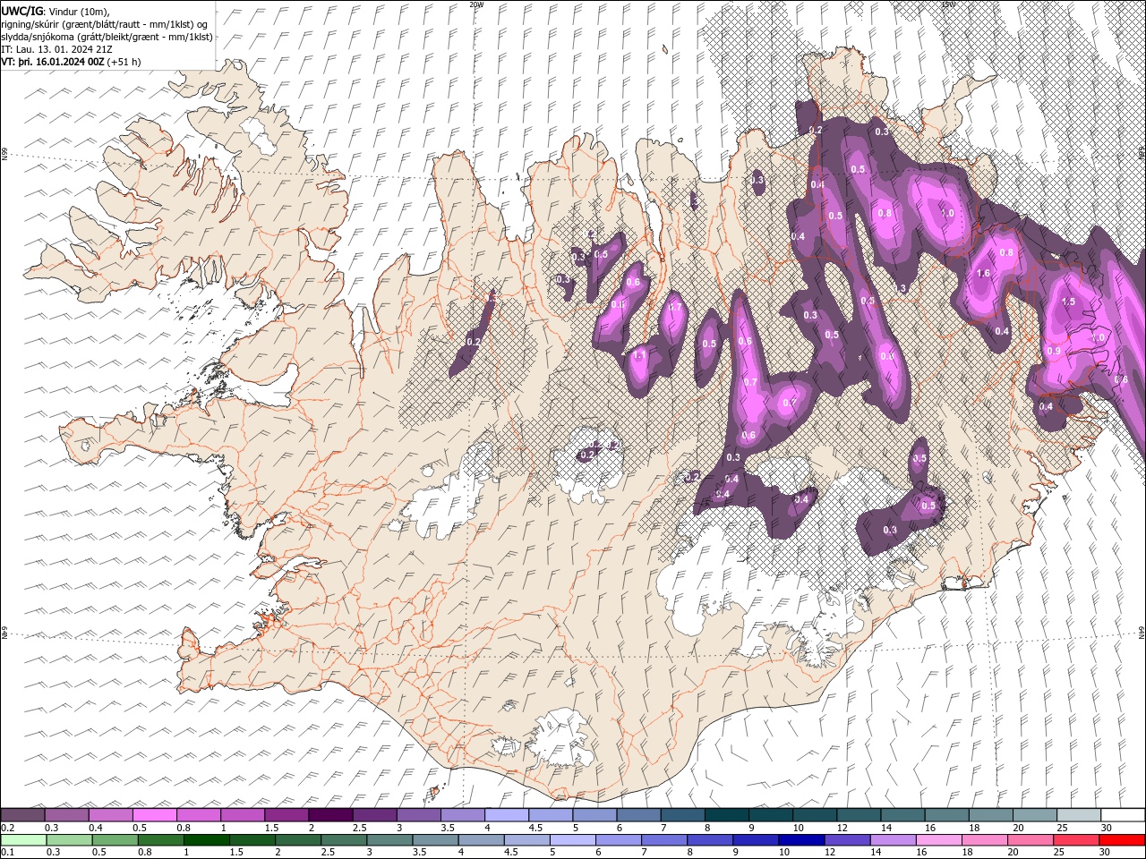Select the 1.1 precipitation value on the map
Viewport: 1146px width, 859px height.
[x=639, y=355]
